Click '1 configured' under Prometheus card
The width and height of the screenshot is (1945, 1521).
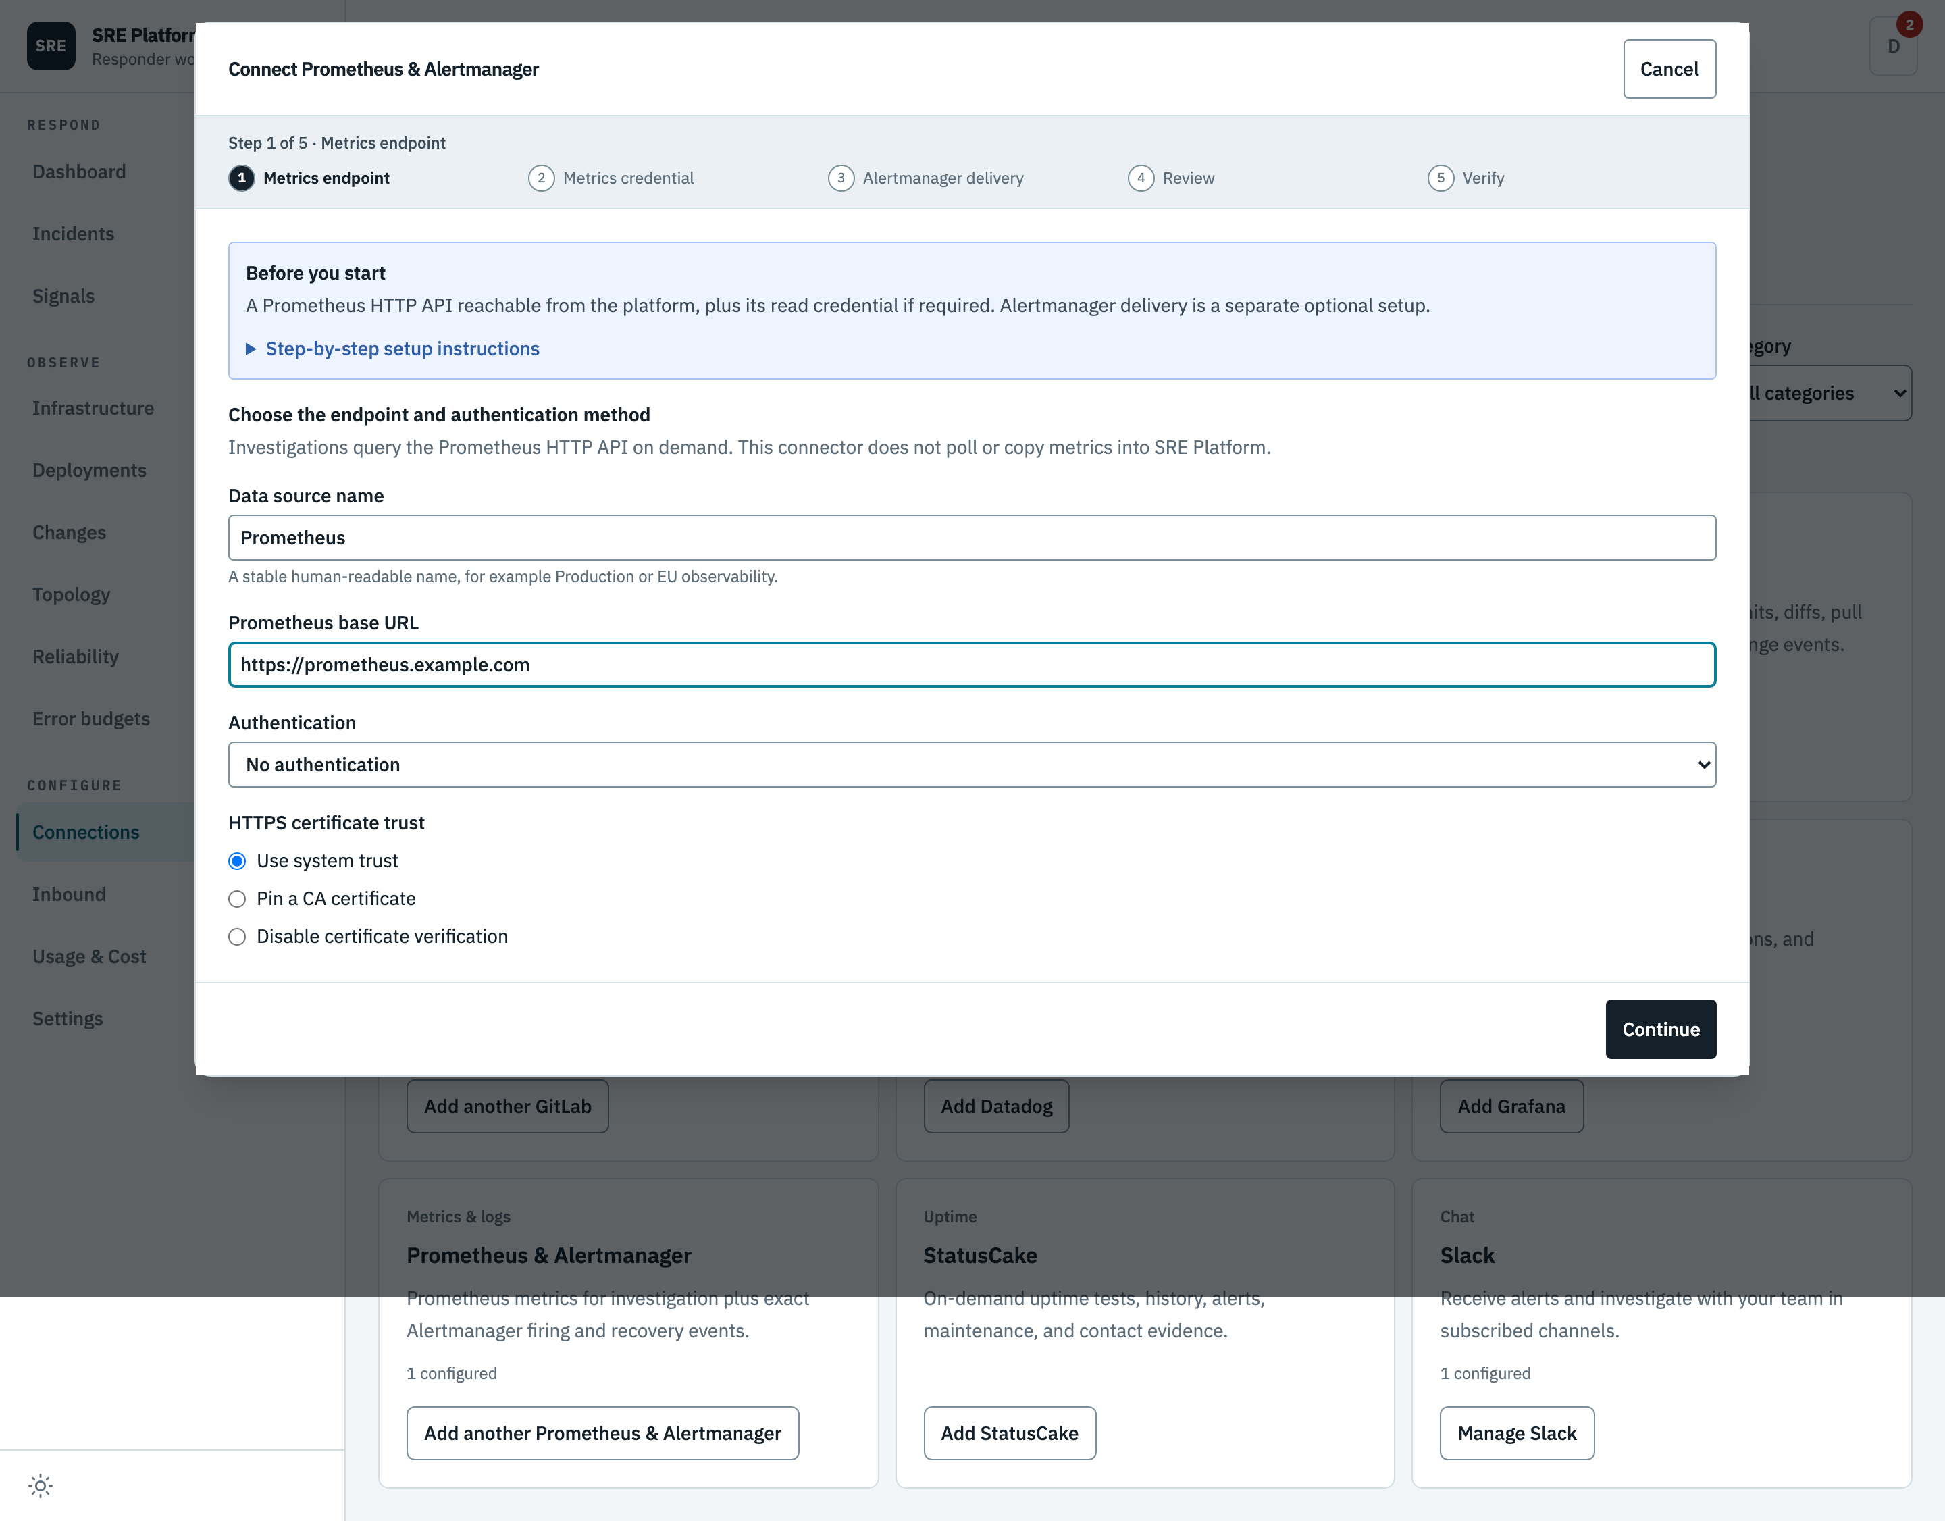click(x=452, y=1374)
